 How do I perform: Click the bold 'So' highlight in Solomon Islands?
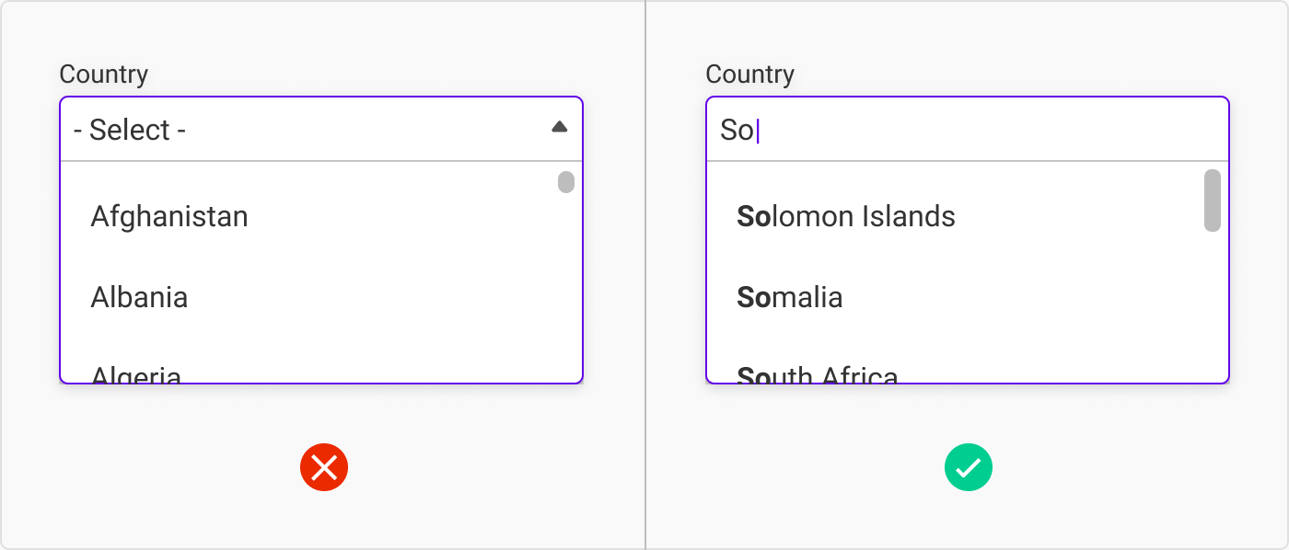(753, 217)
